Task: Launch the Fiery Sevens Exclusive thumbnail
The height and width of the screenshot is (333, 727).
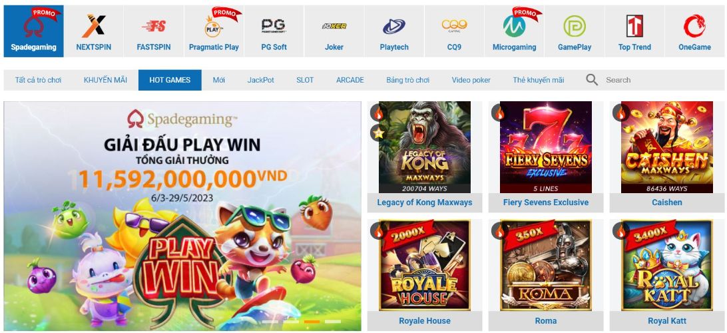Action: click(x=546, y=147)
